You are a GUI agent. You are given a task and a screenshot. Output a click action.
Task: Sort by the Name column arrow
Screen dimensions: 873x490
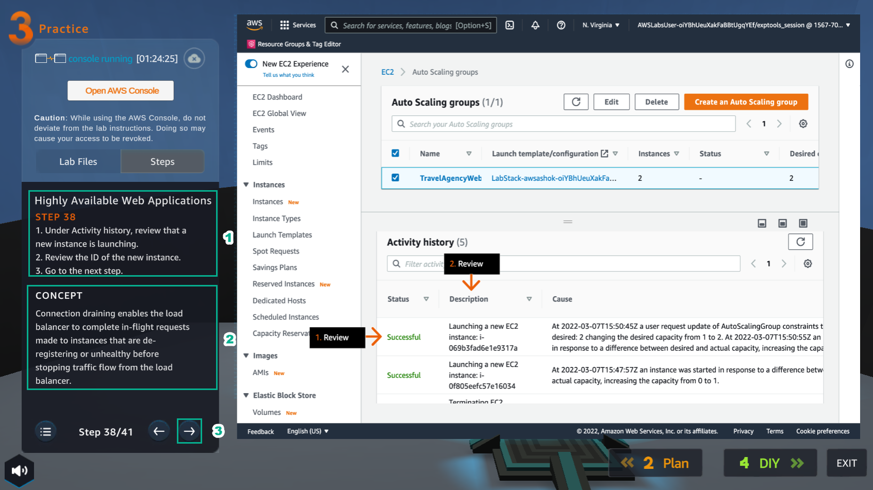click(469, 154)
